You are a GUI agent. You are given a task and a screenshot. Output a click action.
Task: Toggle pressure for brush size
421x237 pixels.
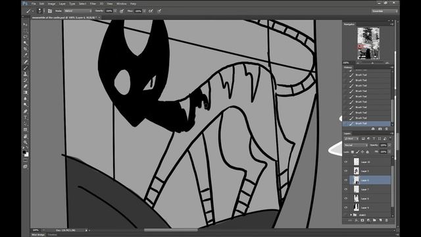pyautogui.click(x=159, y=11)
